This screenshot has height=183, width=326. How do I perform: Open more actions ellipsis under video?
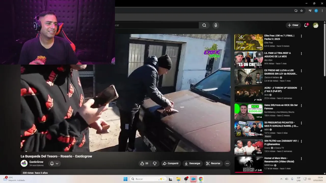[227, 163]
